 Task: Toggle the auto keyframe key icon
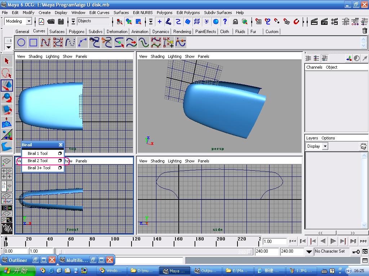[356, 252]
